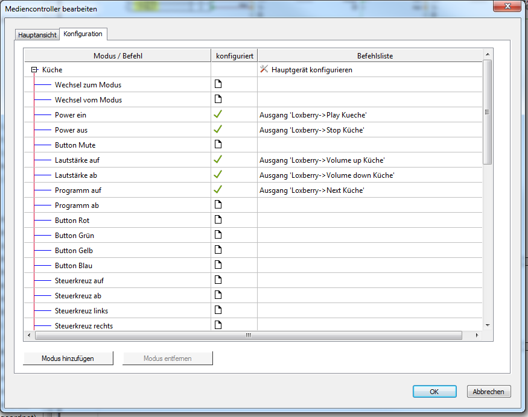528x417 pixels.
Task: Click the document icon for Button Mute
Action: point(218,144)
